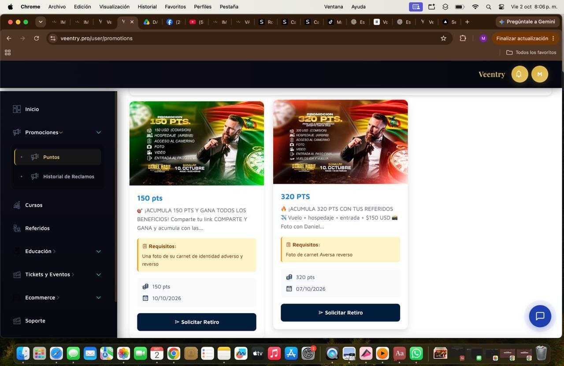Open Todos los favoritos folder
The width and height of the screenshot is (564, 366).
tap(531, 52)
